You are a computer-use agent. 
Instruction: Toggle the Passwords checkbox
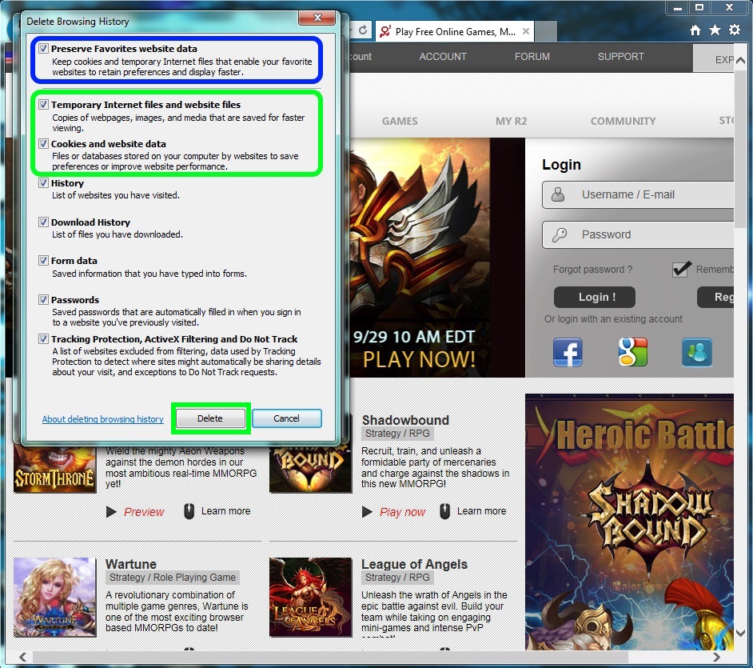44,300
